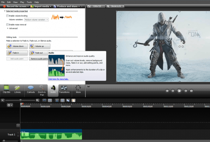Click Remove audio points button
This screenshot has width=210, height=142.
38,59
